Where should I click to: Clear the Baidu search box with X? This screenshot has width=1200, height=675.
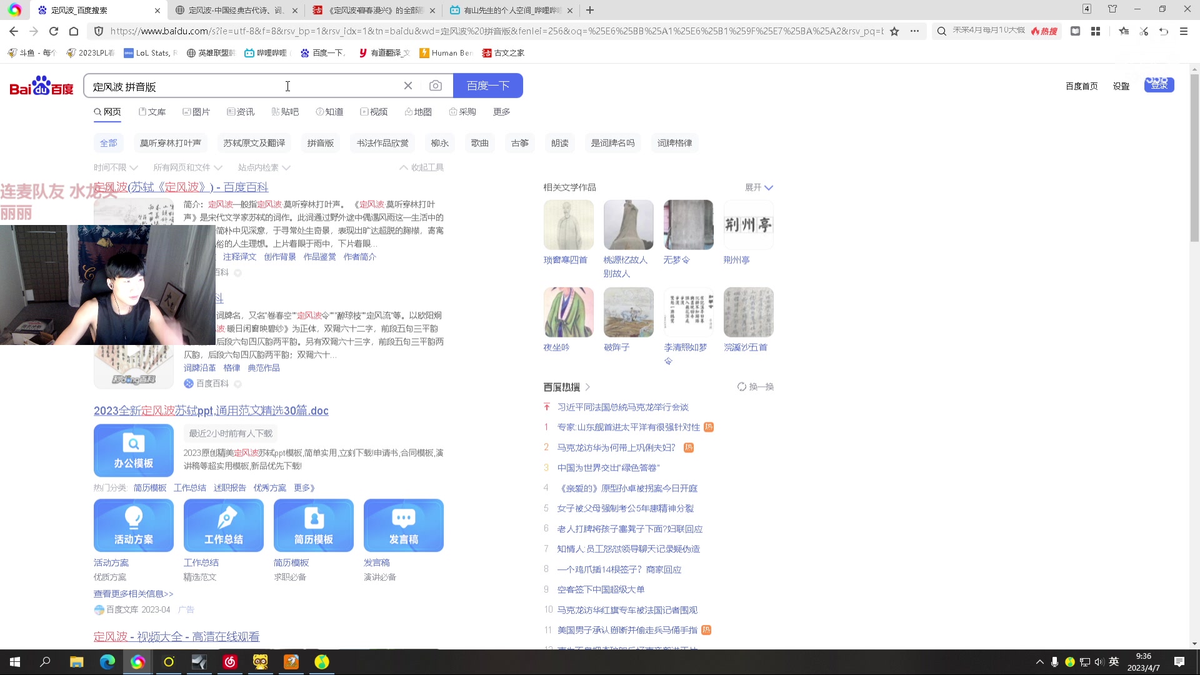tap(408, 86)
